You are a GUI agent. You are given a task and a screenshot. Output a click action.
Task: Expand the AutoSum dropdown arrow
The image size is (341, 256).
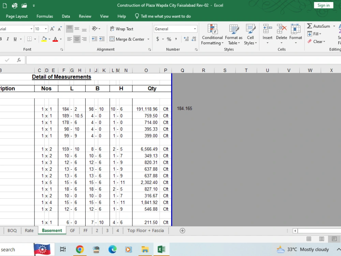[334, 26]
